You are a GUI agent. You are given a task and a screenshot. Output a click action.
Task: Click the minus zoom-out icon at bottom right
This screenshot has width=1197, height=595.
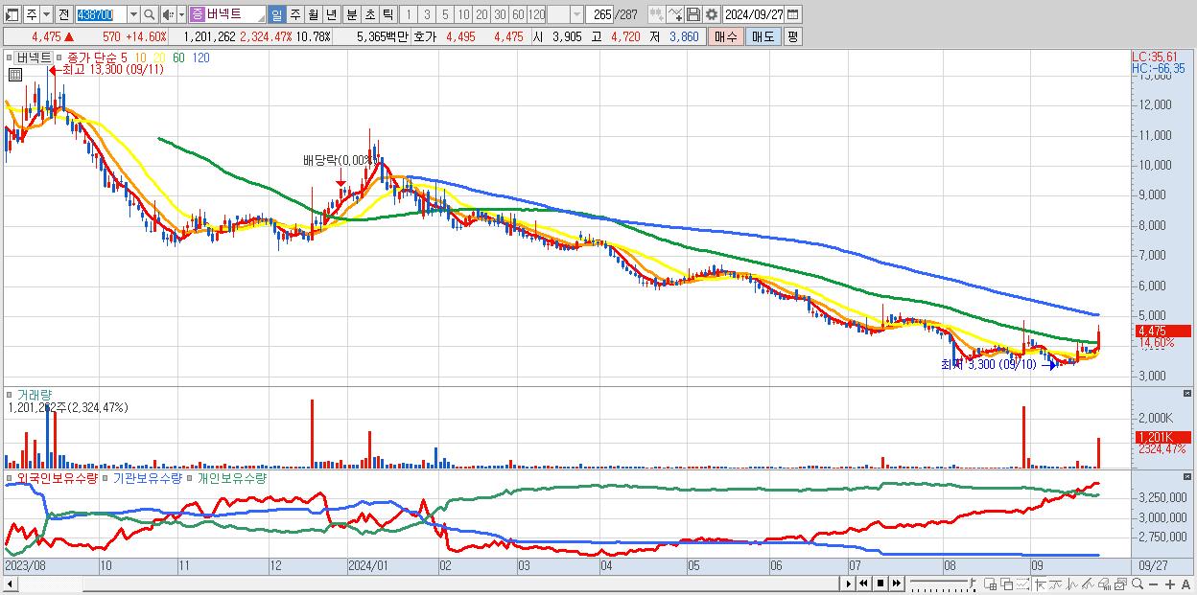pyautogui.click(x=1153, y=584)
